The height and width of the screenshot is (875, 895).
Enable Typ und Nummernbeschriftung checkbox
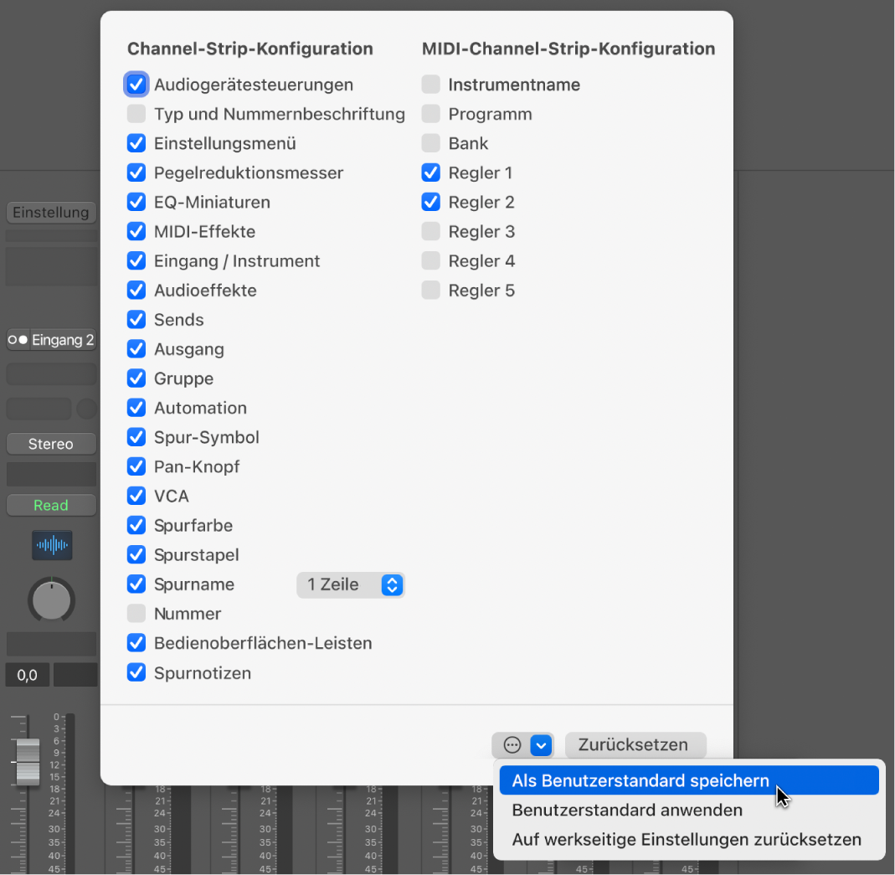pos(136,114)
